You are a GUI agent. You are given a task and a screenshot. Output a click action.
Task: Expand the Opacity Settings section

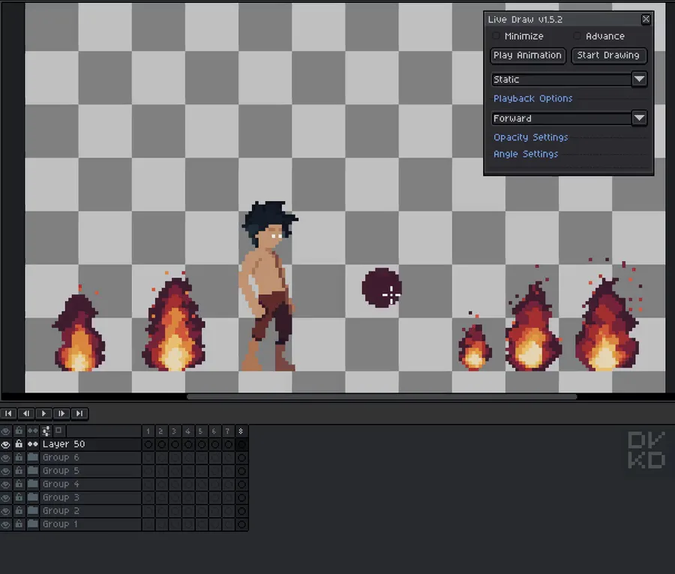click(x=531, y=137)
